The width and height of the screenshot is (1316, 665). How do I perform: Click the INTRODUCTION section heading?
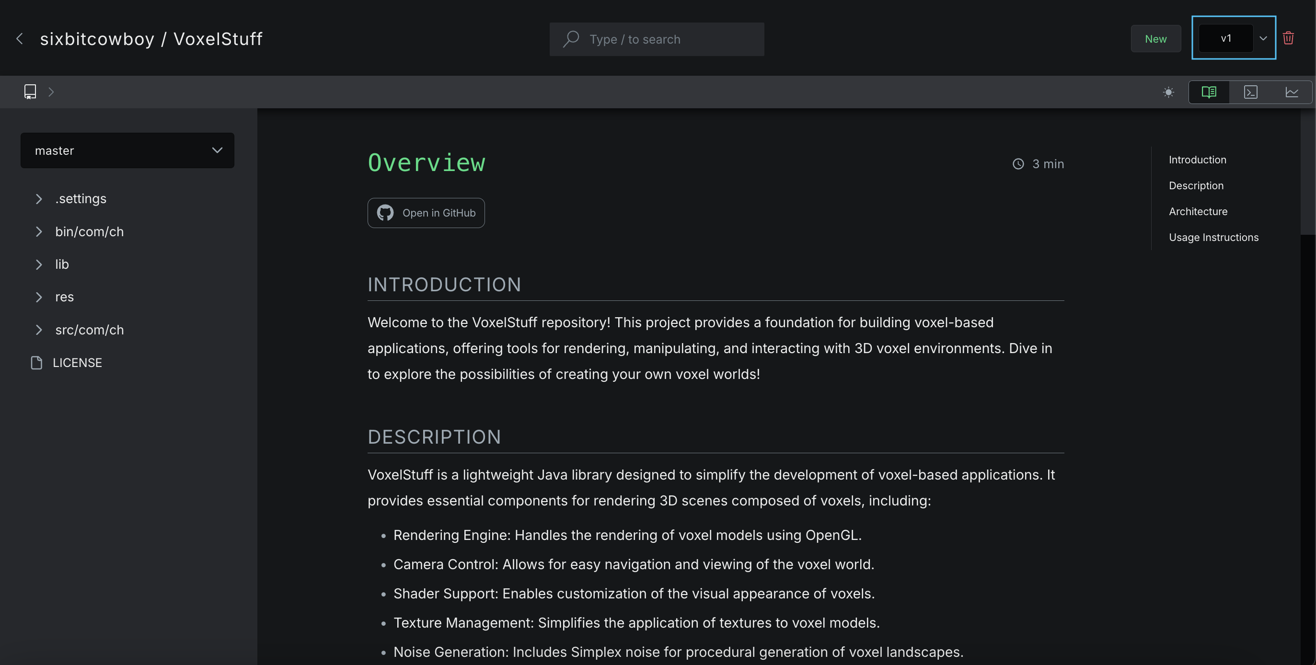pos(444,285)
